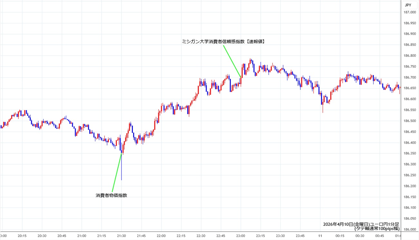Select the 23:00 time axis label
This screenshot has height=240, width=419.
241,236
